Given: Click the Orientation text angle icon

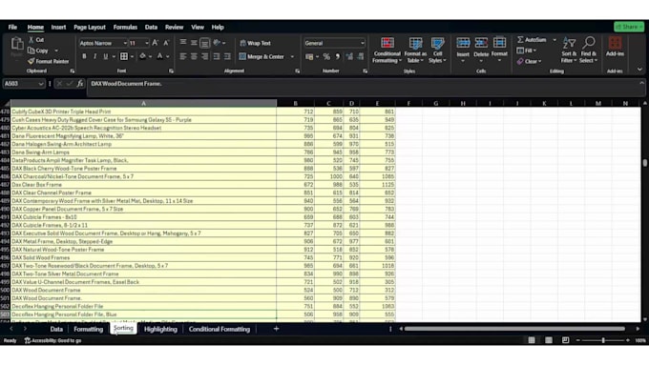Looking at the screenshot, I should [217, 43].
